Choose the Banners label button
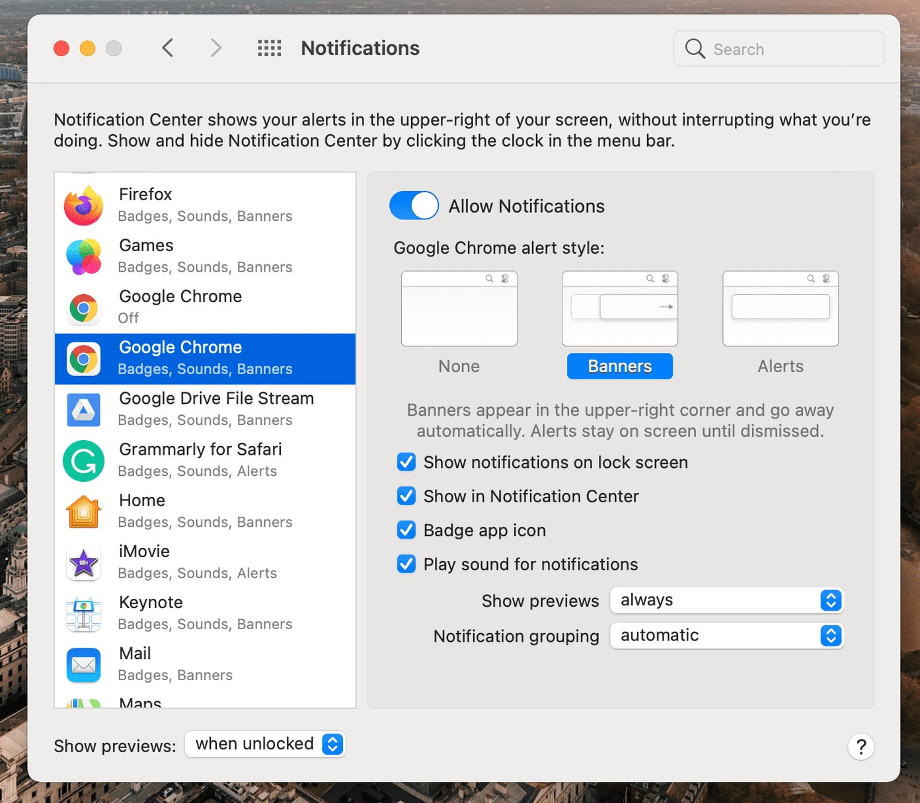Viewport: 920px width, 803px height. point(620,366)
